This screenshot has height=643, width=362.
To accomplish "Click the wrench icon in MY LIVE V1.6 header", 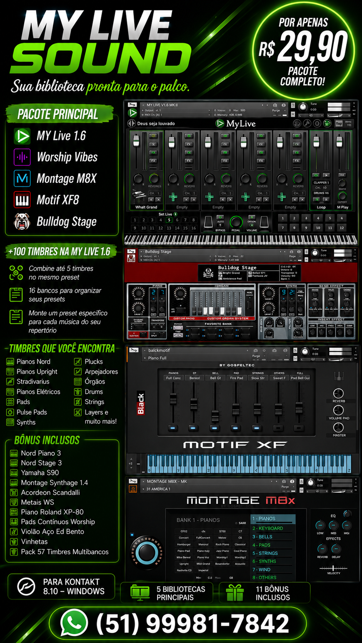I will pyautogui.click(x=132, y=105).
